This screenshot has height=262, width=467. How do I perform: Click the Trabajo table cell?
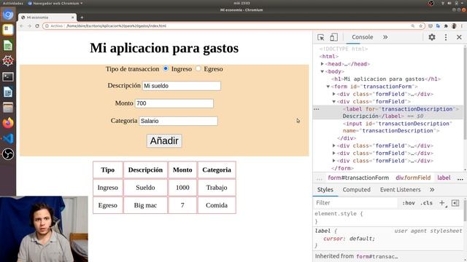coord(217,188)
